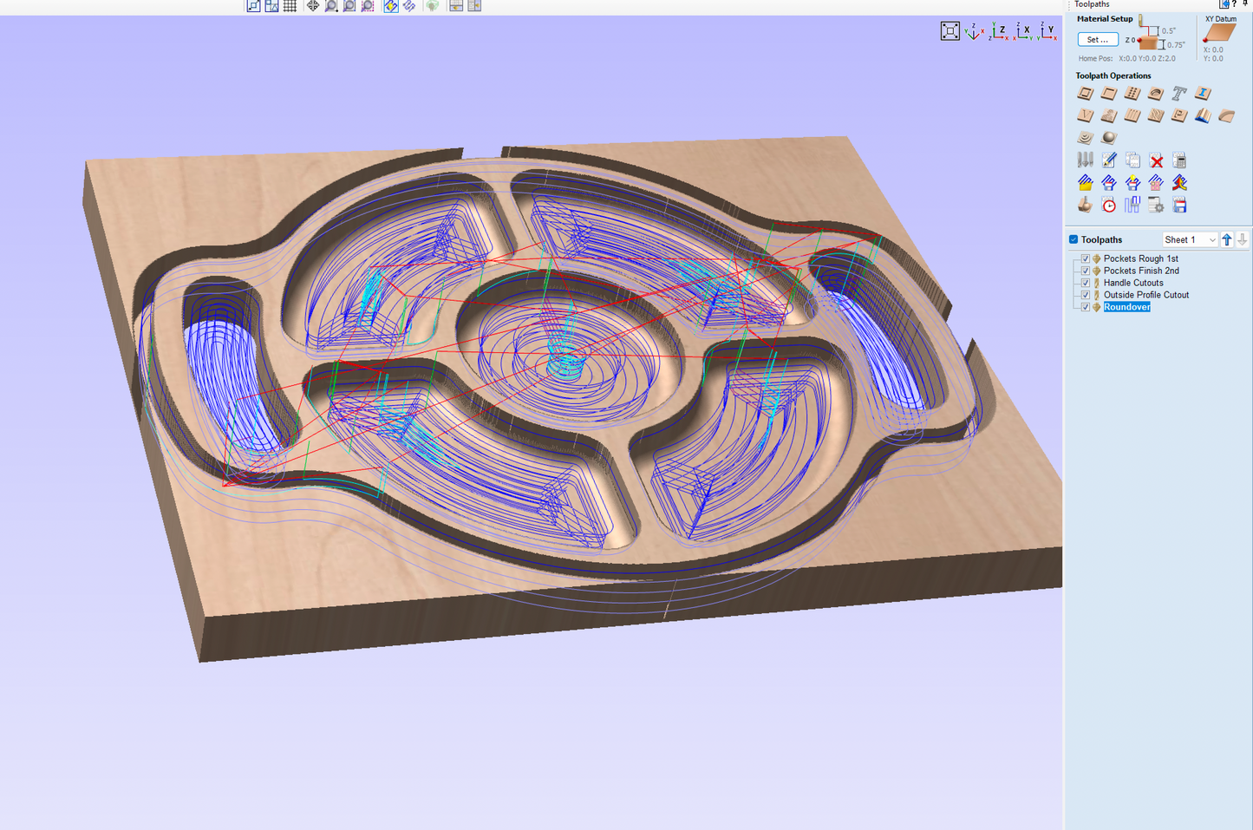Screen dimensions: 1253x830
Task: Open the Tool Database
Action: coord(1085,160)
